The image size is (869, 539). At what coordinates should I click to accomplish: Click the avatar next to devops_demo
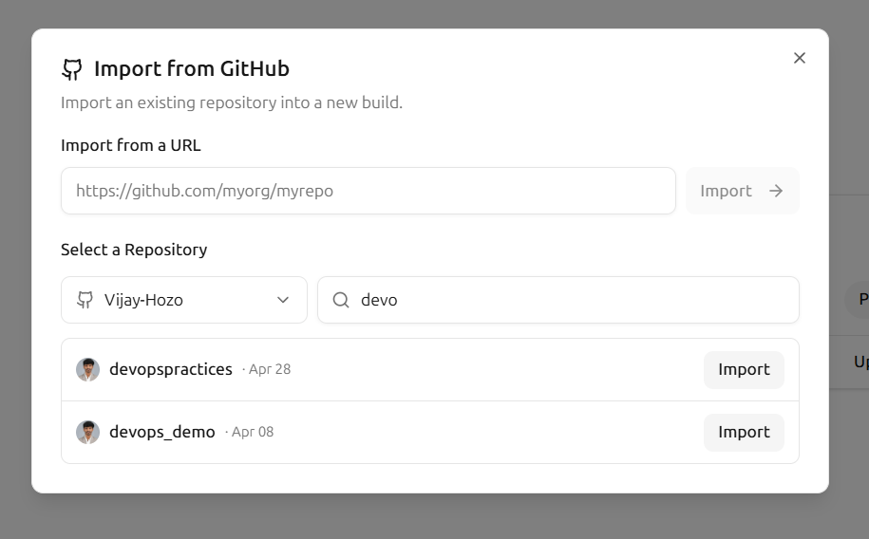pyautogui.click(x=87, y=432)
